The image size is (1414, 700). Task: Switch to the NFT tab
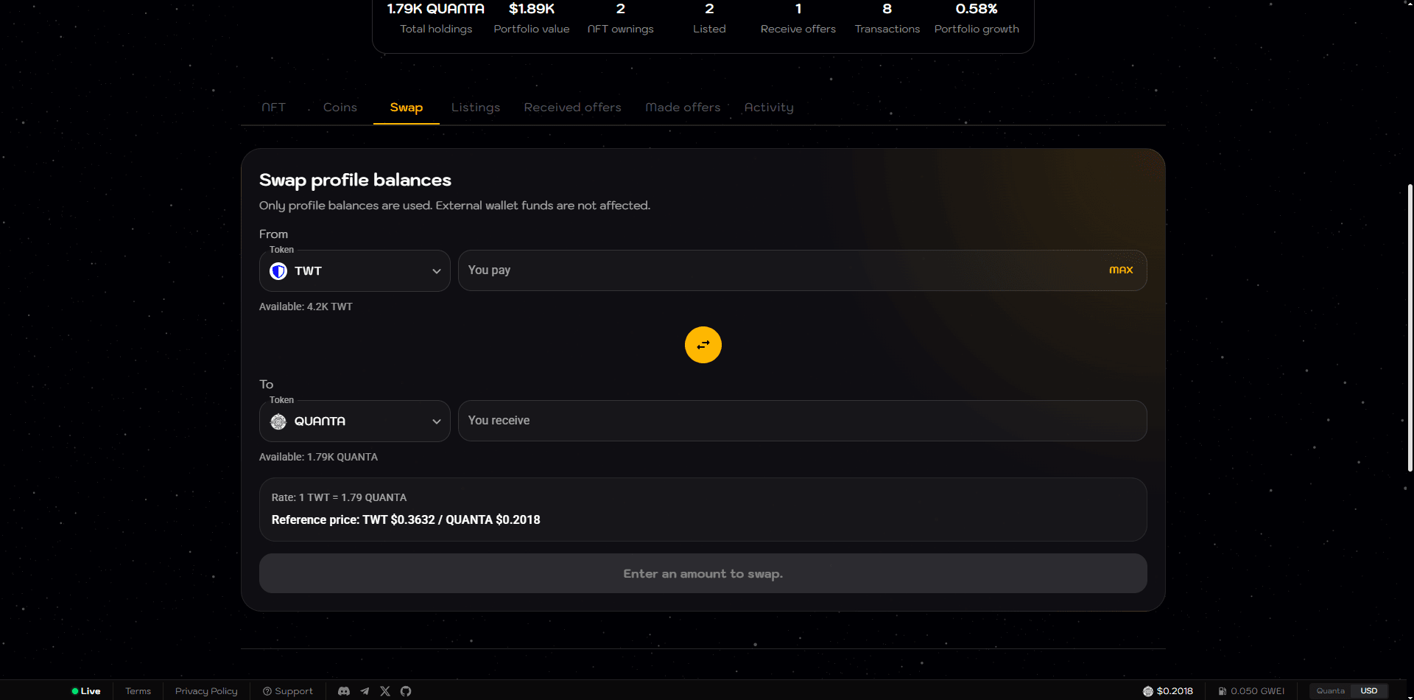274,108
